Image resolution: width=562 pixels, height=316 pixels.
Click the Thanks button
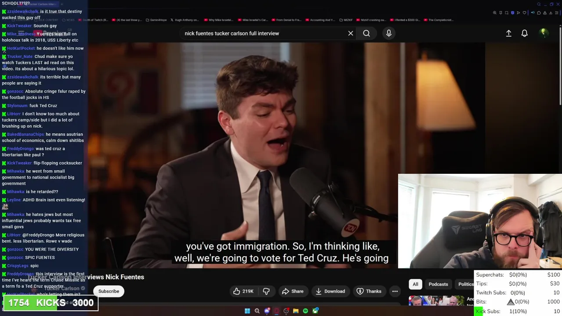pyautogui.click(x=369, y=291)
